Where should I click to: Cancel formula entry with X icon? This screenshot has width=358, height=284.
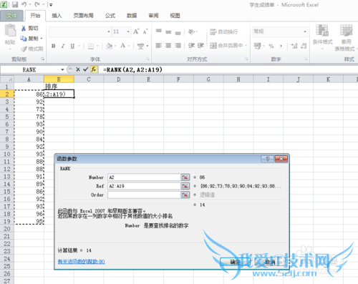click(78, 69)
